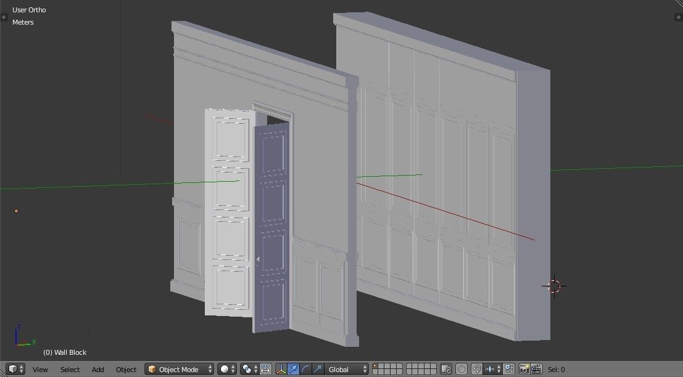Select the white left door panel
This screenshot has width=683, height=377.
(230, 212)
